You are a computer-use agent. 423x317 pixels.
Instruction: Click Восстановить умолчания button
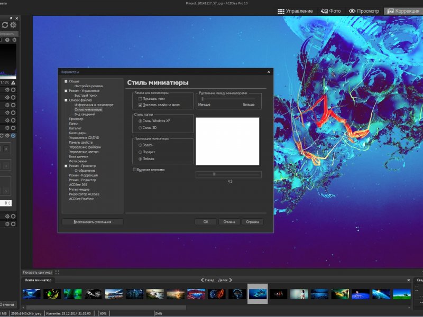[x=93, y=222]
